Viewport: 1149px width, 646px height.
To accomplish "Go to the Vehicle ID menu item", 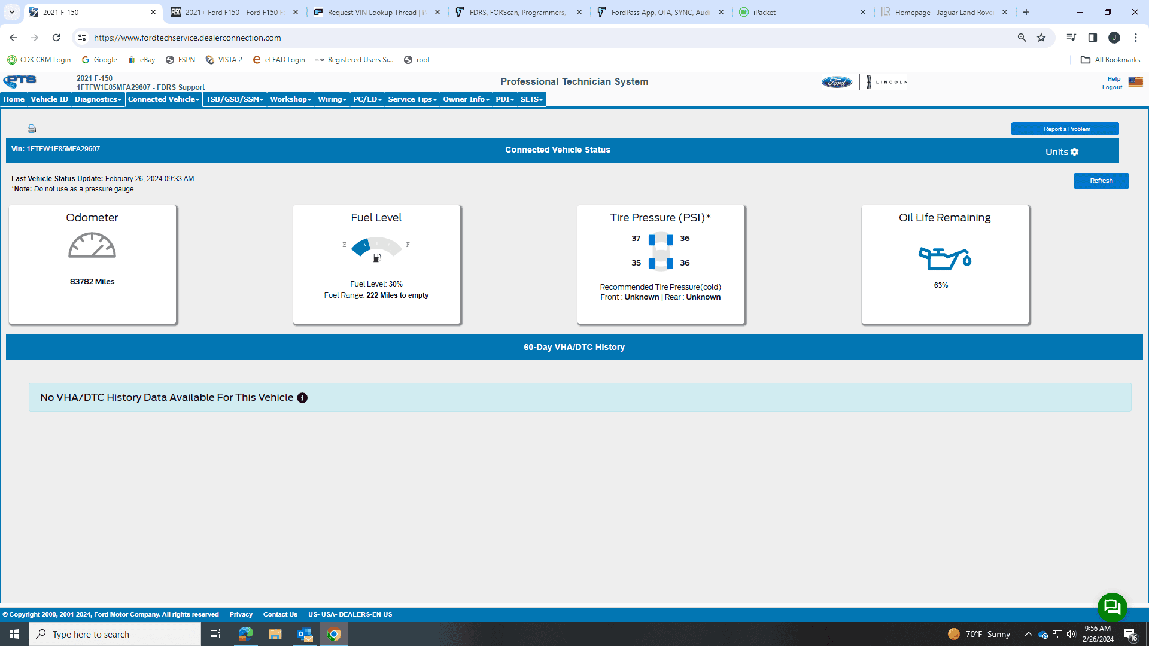I will [x=49, y=99].
